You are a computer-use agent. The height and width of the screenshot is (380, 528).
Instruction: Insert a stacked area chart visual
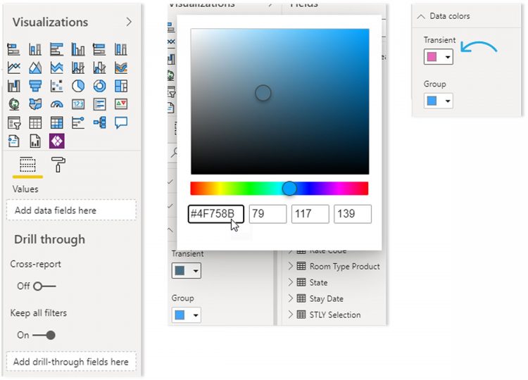[x=56, y=68]
